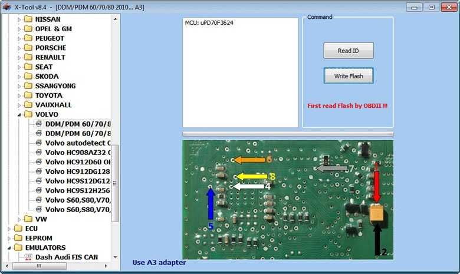Click the Write Flash button
Screen dimensions: 460x274
click(x=349, y=76)
